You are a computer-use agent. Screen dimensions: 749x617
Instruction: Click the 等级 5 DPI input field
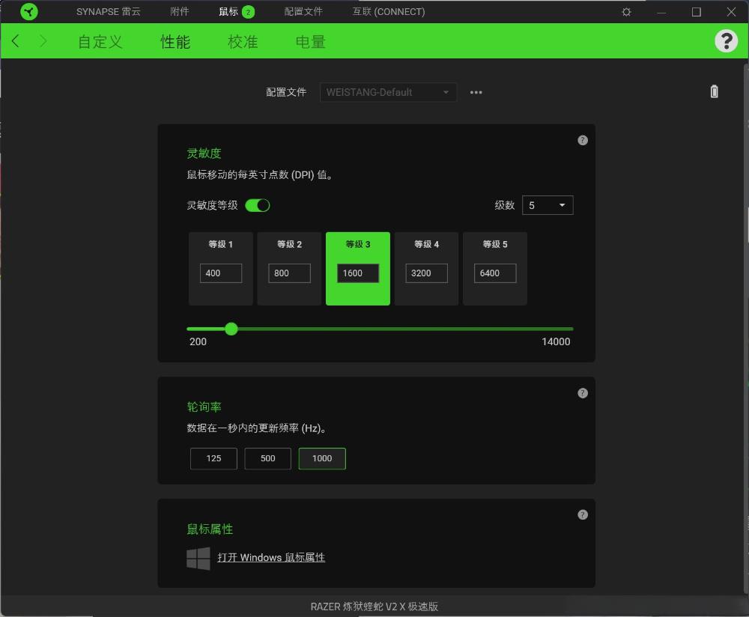[x=495, y=273]
